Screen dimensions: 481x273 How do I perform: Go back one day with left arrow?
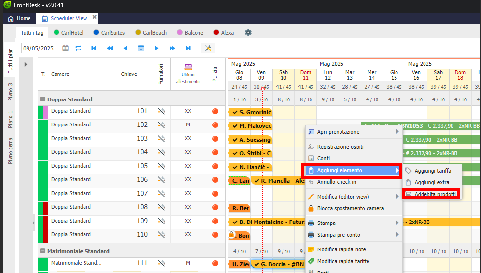pyautogui.click(x=125, y=48)
